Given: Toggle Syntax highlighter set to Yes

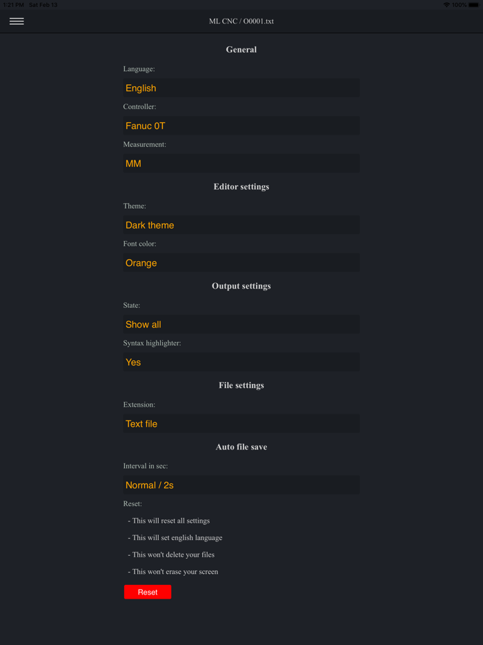Looking at the screenshot, I should coord(241,362).
